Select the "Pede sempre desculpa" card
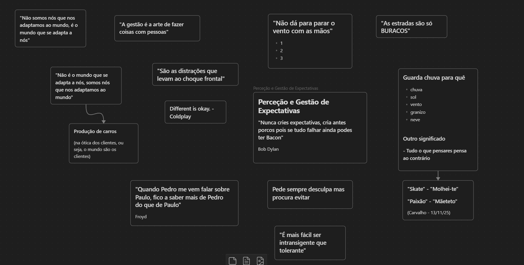This screenshot has height=265, width=524. point(310,194)
